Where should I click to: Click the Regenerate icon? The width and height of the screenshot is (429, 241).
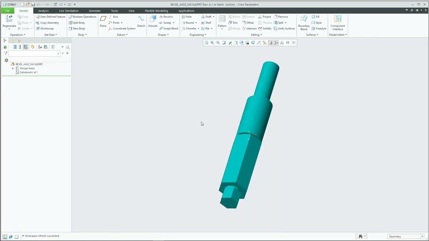(x=9, y=19)
